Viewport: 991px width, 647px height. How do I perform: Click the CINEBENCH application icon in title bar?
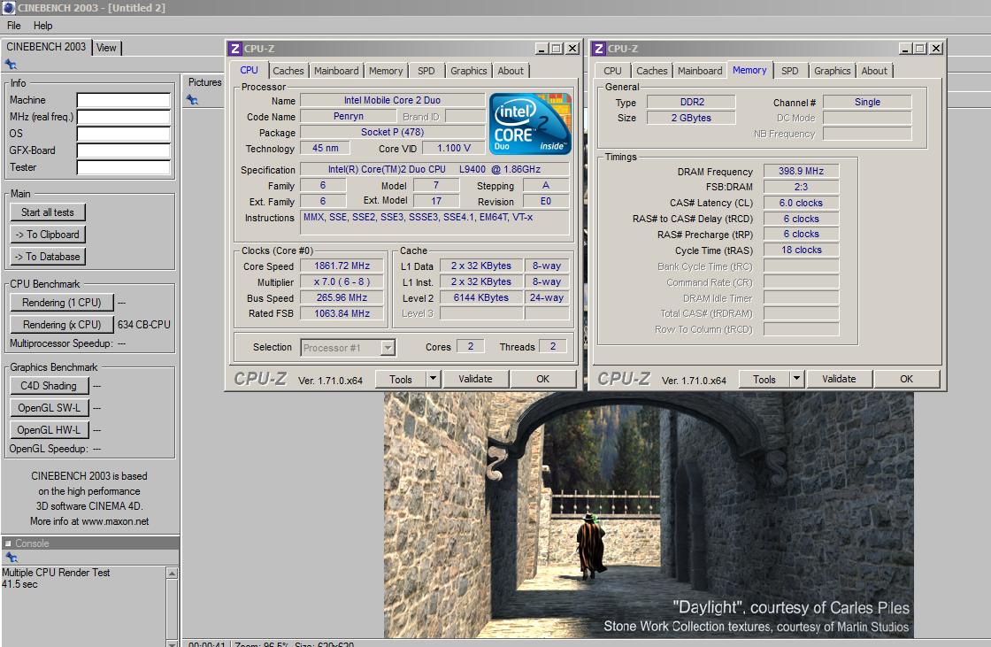pos(8,8)
